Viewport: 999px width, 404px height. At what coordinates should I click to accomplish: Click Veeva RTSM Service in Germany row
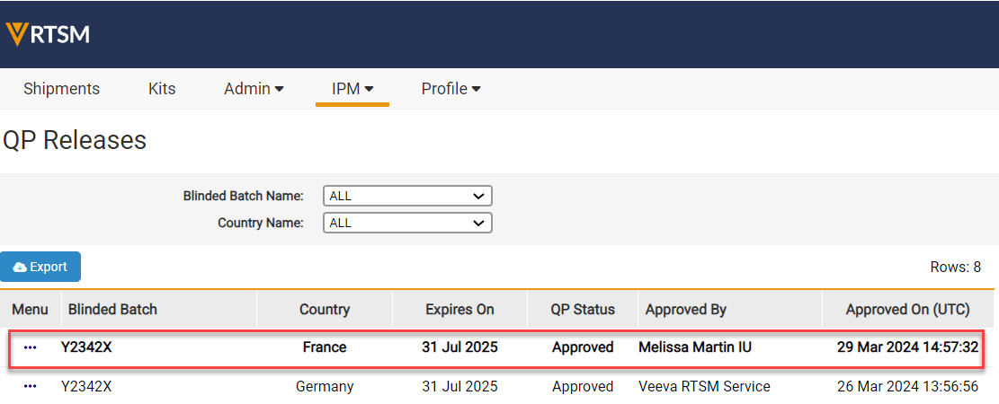(x=704, y=386)
